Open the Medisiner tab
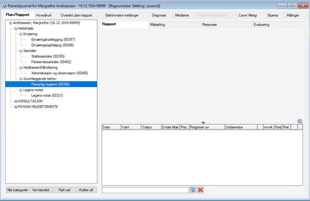310x201 pixels. click(x=181, y=15)
